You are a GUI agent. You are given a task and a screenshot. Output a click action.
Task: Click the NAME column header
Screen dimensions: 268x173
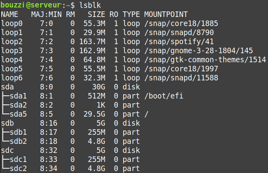(x=10, y=14)
